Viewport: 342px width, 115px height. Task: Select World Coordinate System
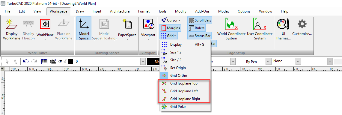(x=231, y=28)
